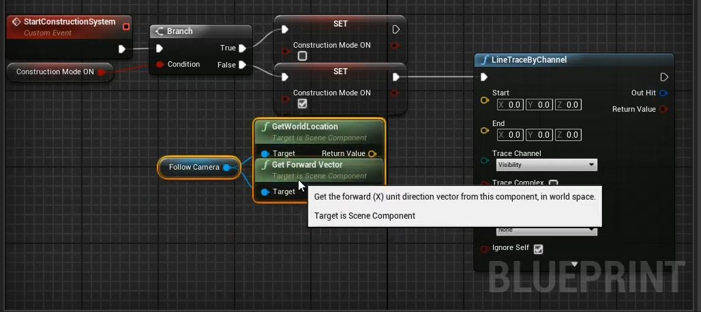Enable the unchecked Construction Mode ON checkbox
Screen dimensions: 701x312
pos(302,57)
